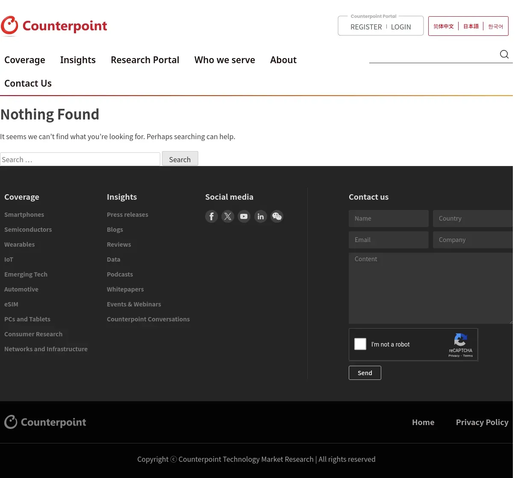This screenshot has height=478, width=515.
Task: Click the Name field in contact form
Action: (388, 219)
